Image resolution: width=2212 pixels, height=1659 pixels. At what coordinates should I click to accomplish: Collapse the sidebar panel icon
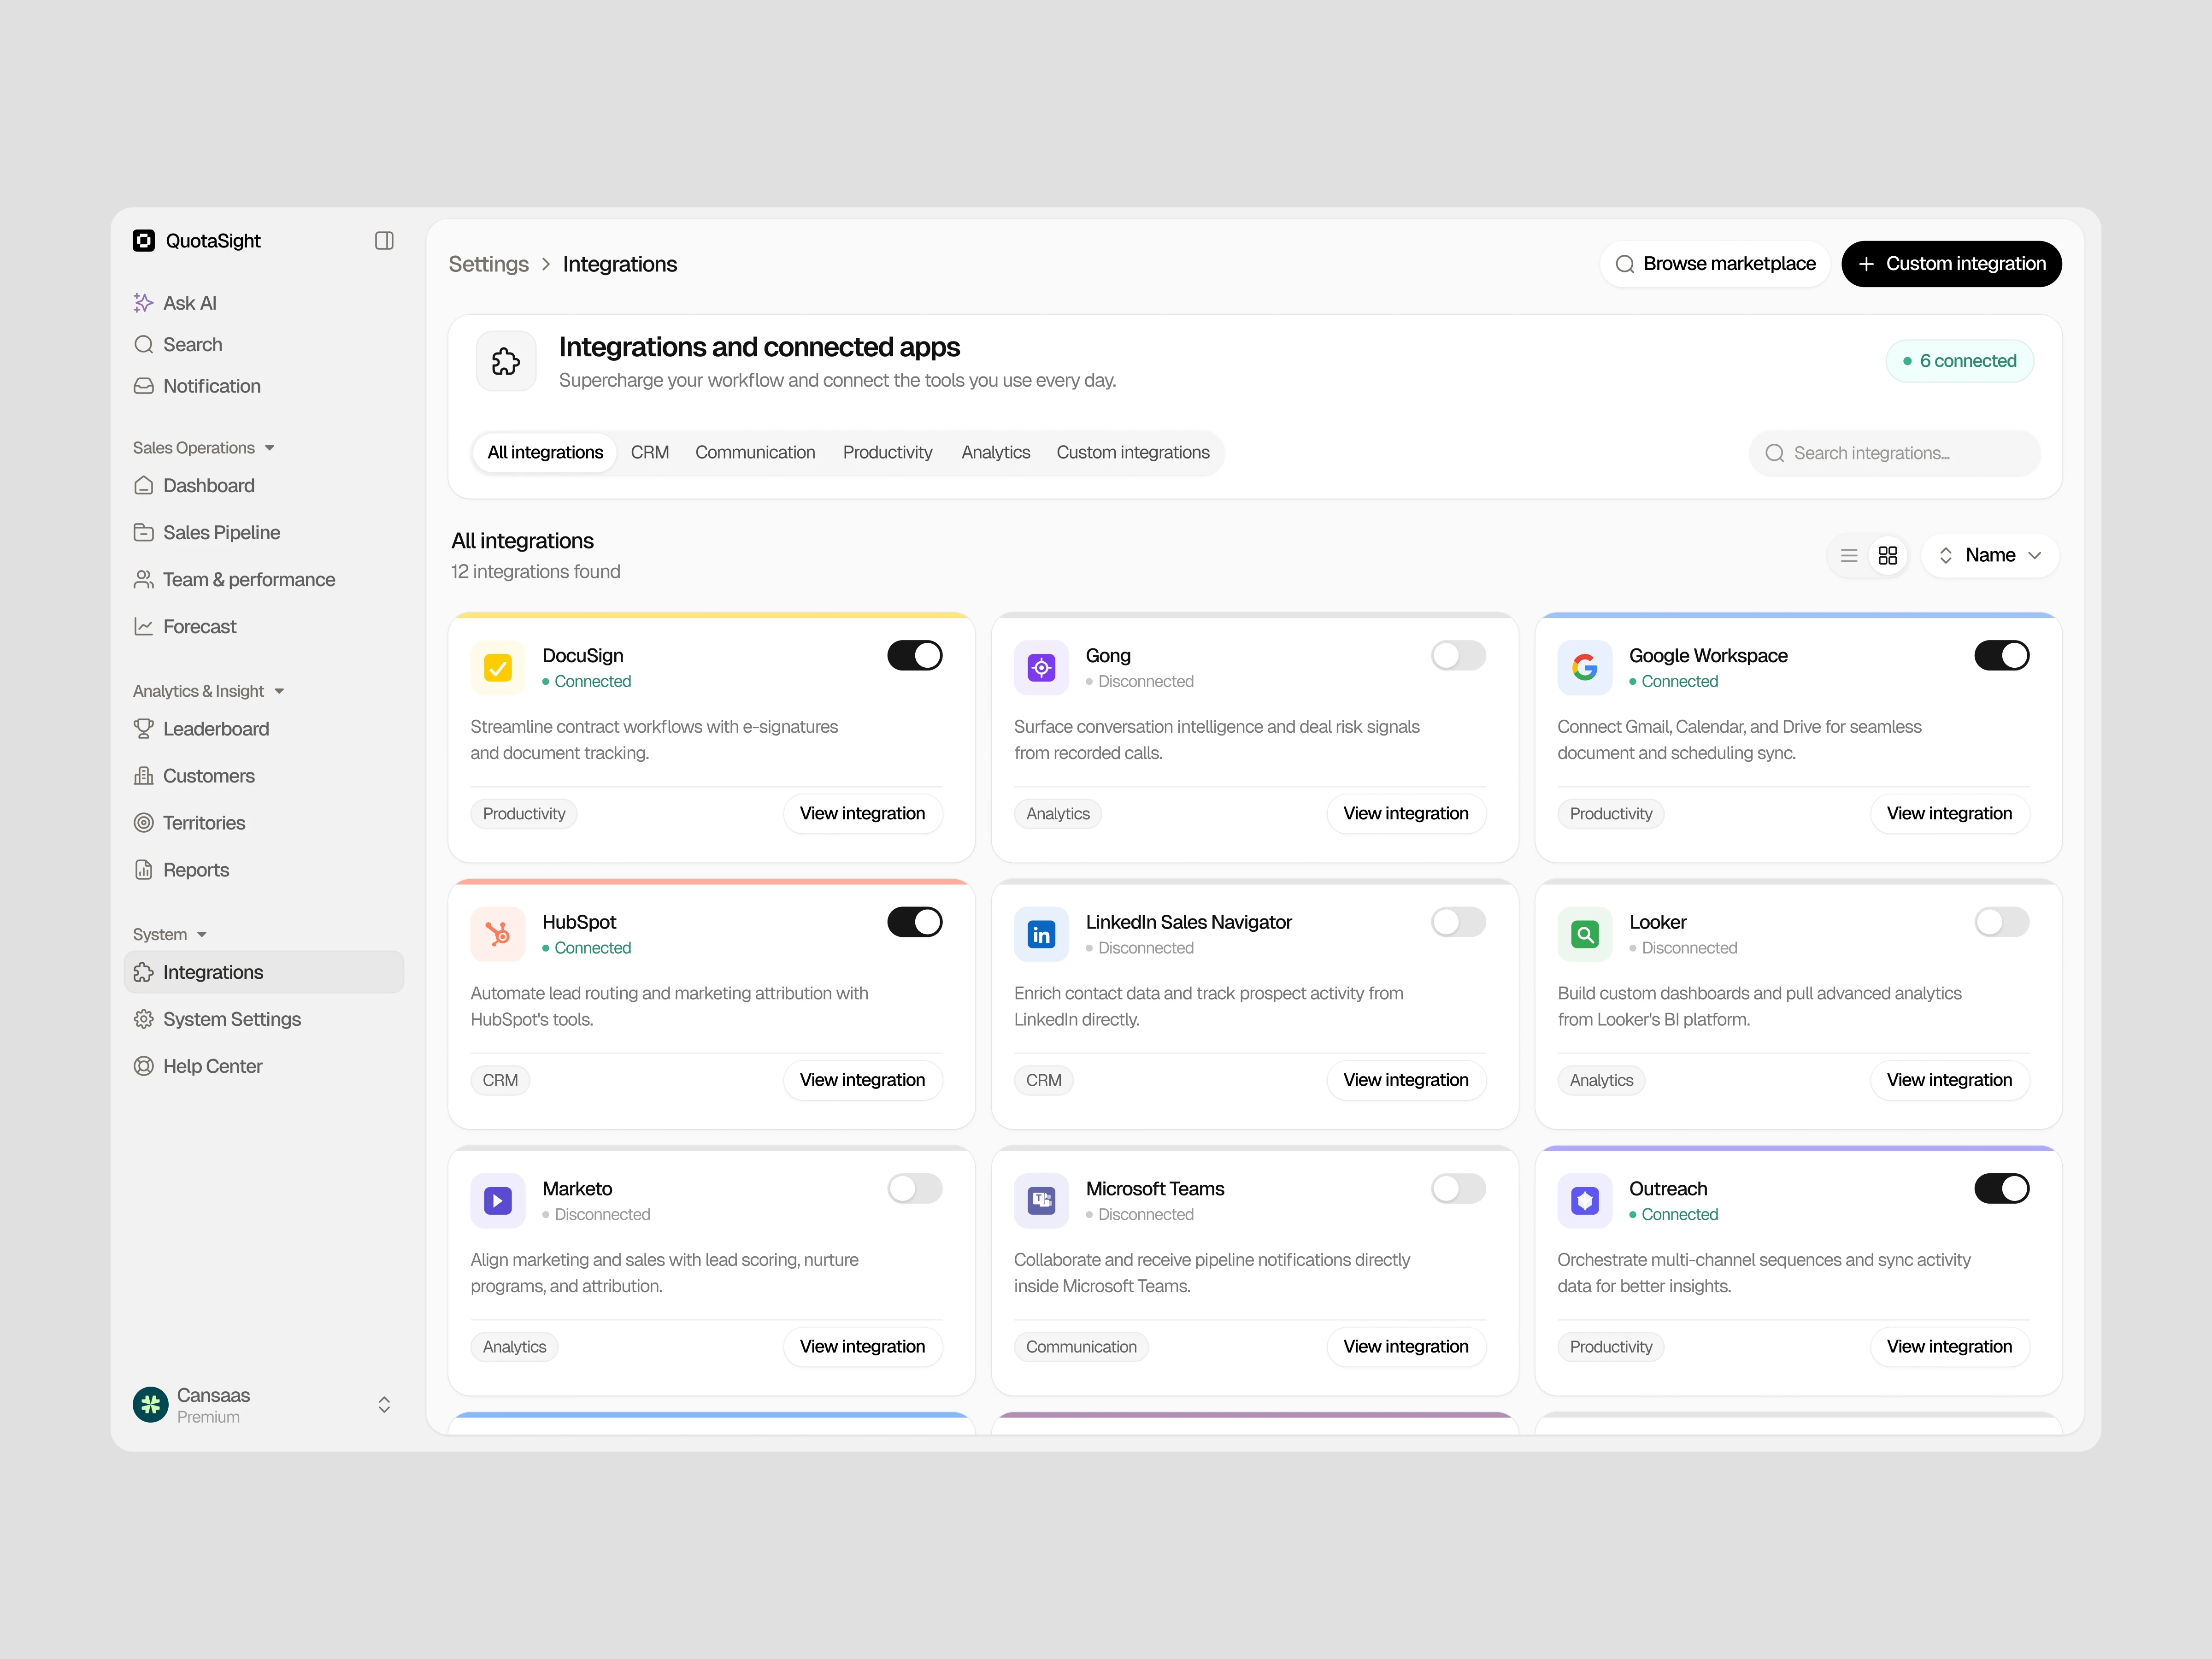click(x=384, y=241)
